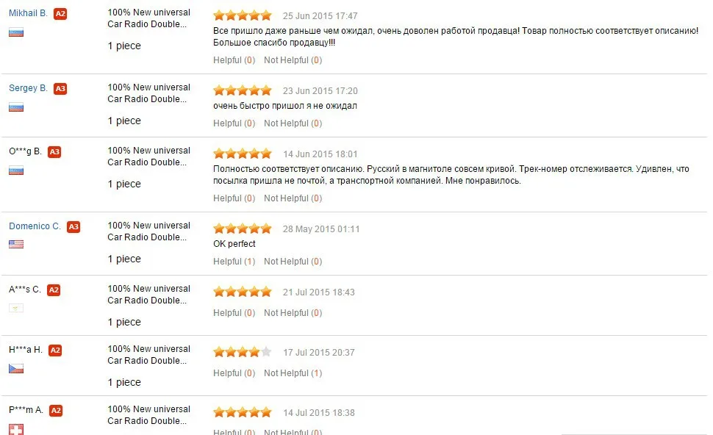Mark Sergey B.'s review as Not Helpful
713x435 pixels.
[x=293, y=123]
